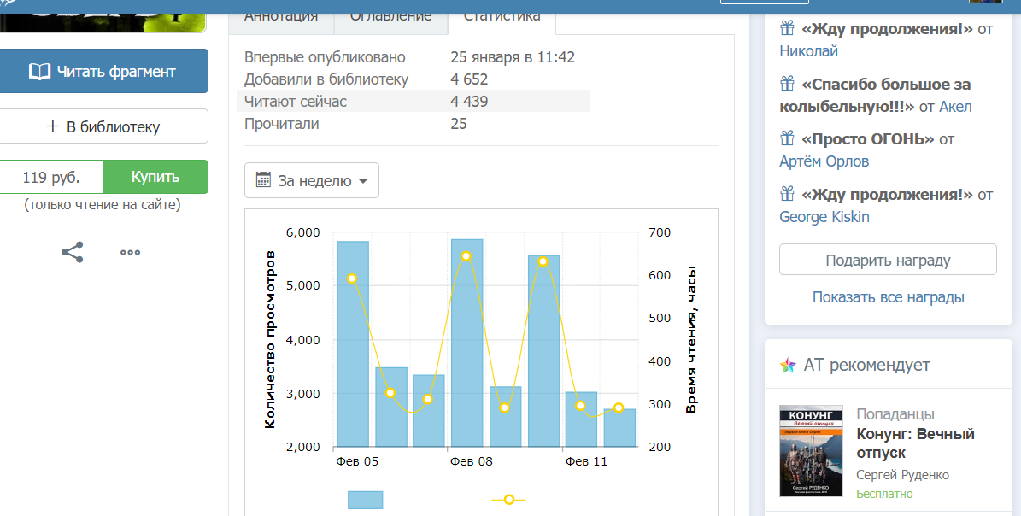Viewport: 1021px width, 516px height.
Task: Click the share icon below the price
Action: [x=73, y=252]
